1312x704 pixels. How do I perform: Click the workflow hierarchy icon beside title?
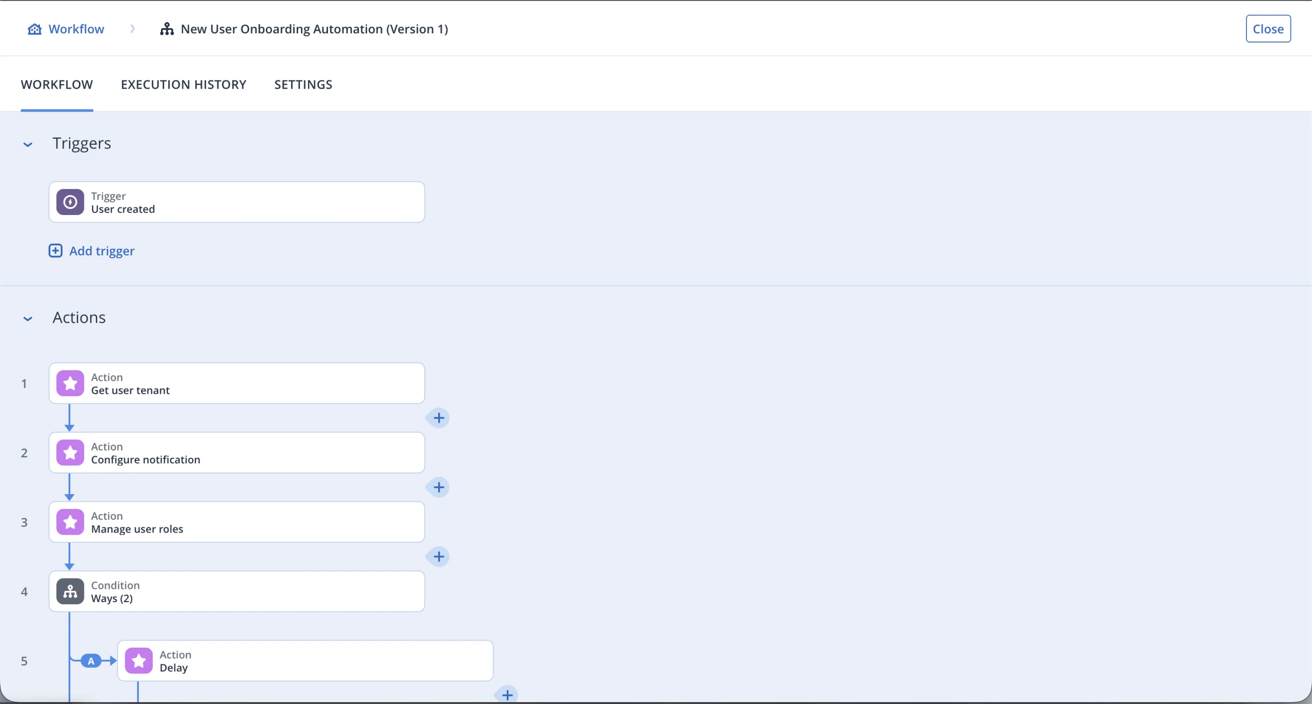167,29
